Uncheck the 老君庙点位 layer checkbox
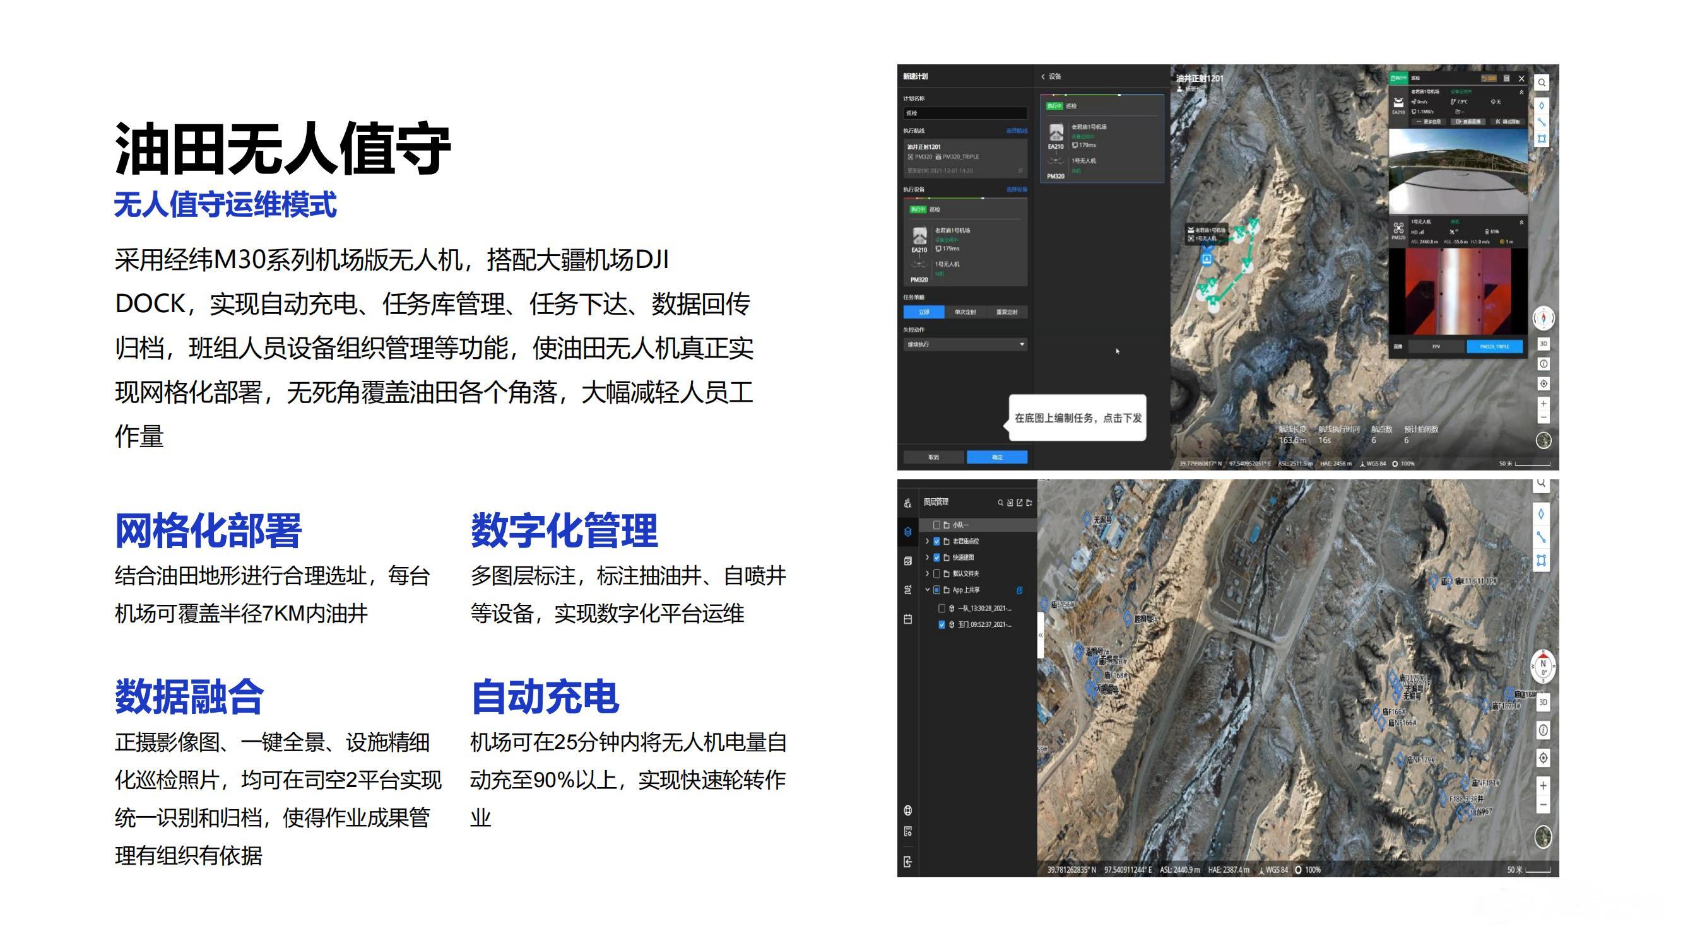The width and height of the screenshot is (1683, 946). 937,541
